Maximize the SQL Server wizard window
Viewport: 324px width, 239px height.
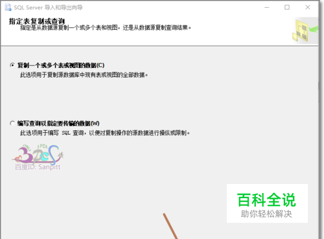coord(287,7)
